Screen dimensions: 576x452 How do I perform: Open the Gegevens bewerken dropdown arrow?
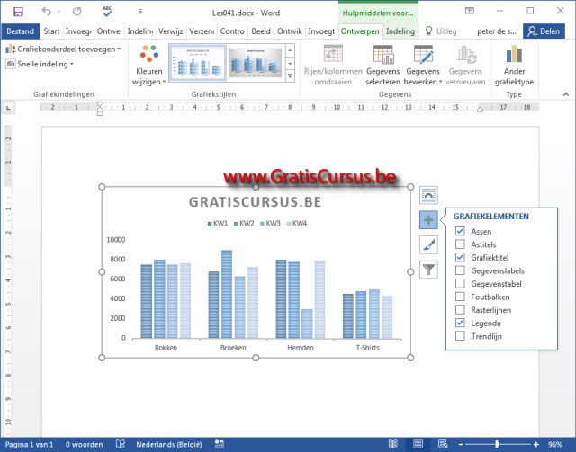click(x=440, y=82)
